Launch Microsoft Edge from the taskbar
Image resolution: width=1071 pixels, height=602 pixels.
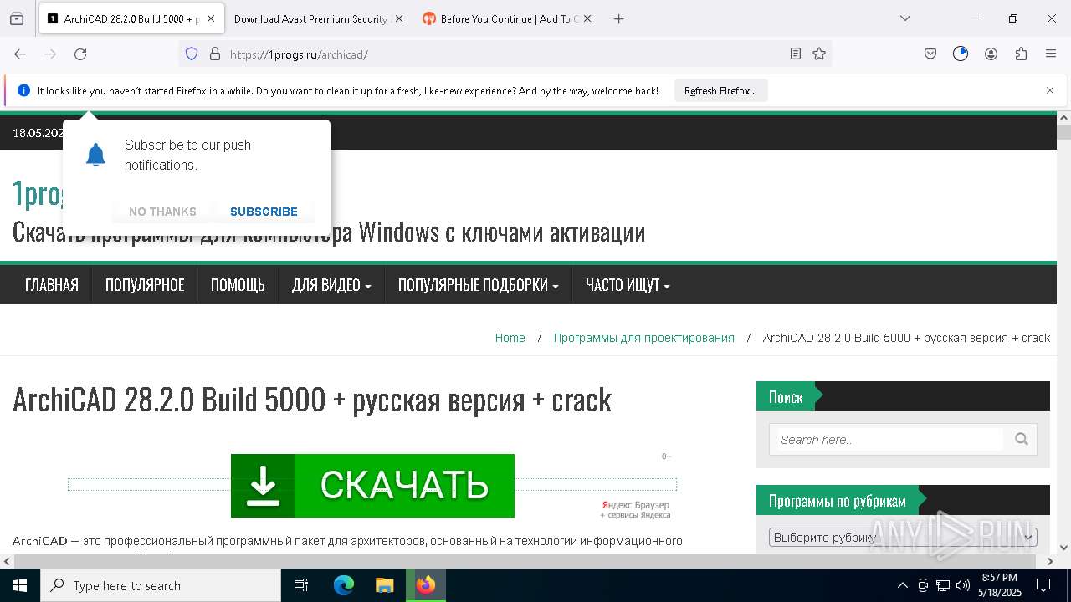coord(344,585)
